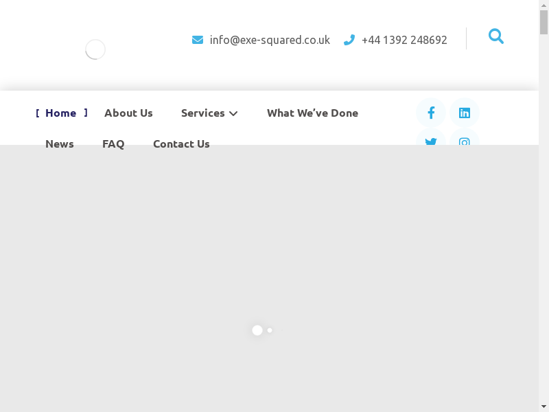Image resolution: width=549 pixels, height=412 pixels.
Task: Open the FAQ menu item
Action: click(113, 144)
